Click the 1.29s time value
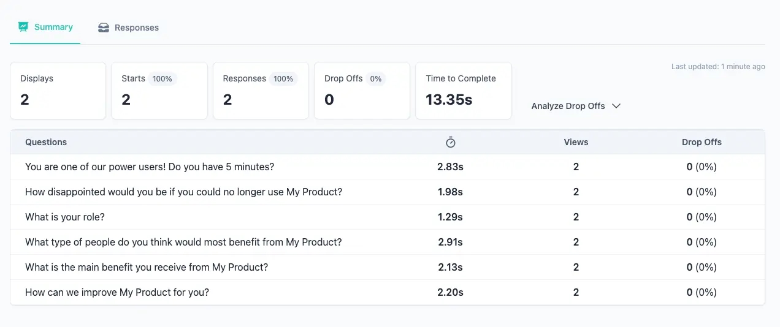 pos(450,217)
